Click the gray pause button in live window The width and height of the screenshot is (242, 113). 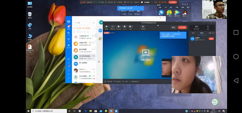coord(173,27)
